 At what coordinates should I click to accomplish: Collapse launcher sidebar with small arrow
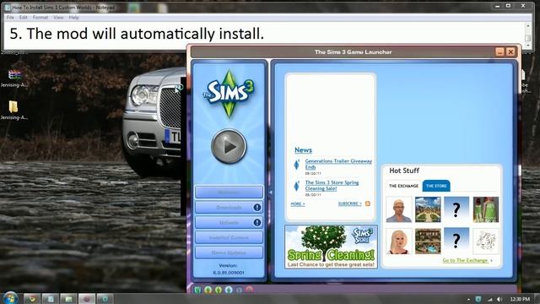click(270, 193)
